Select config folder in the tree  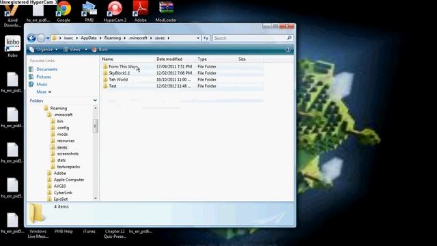coord(63,128)
